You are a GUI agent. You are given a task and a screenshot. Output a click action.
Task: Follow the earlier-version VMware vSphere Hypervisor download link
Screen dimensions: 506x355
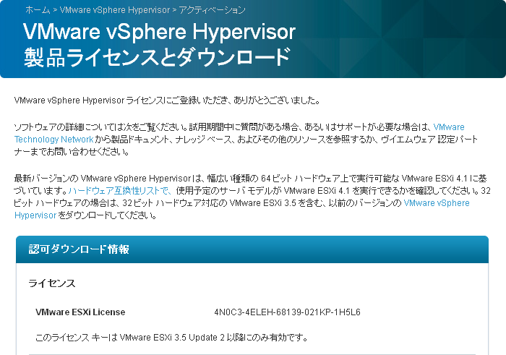[x=436, y=203]
